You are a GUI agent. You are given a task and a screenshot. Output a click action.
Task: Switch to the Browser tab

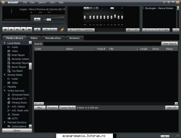75,38
